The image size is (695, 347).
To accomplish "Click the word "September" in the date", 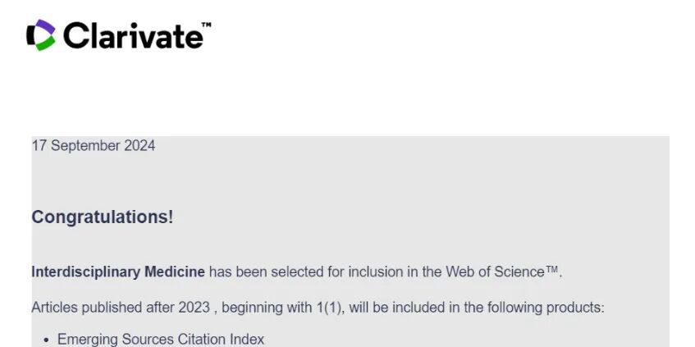I will pyautogui.click(x=85, y=146).
